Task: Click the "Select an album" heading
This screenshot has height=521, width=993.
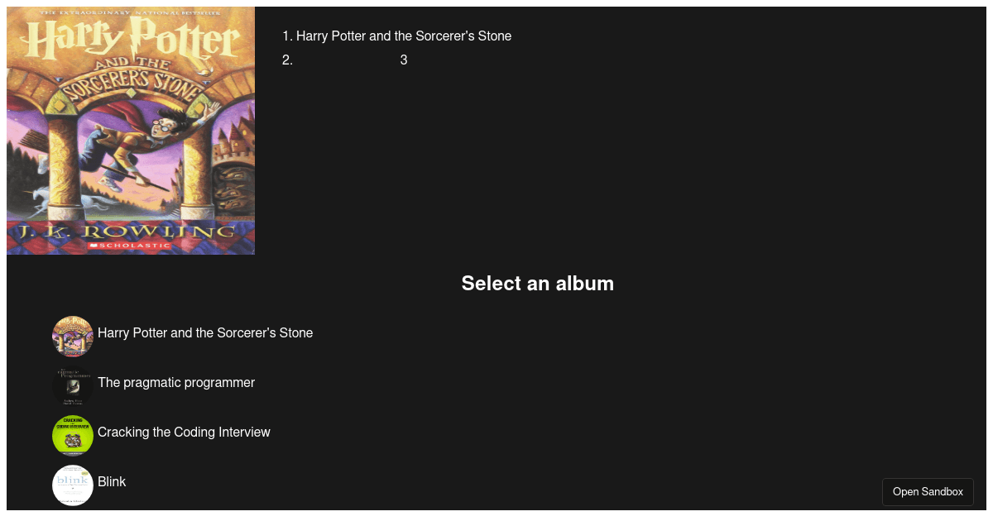Action: (x=538, y=284)
